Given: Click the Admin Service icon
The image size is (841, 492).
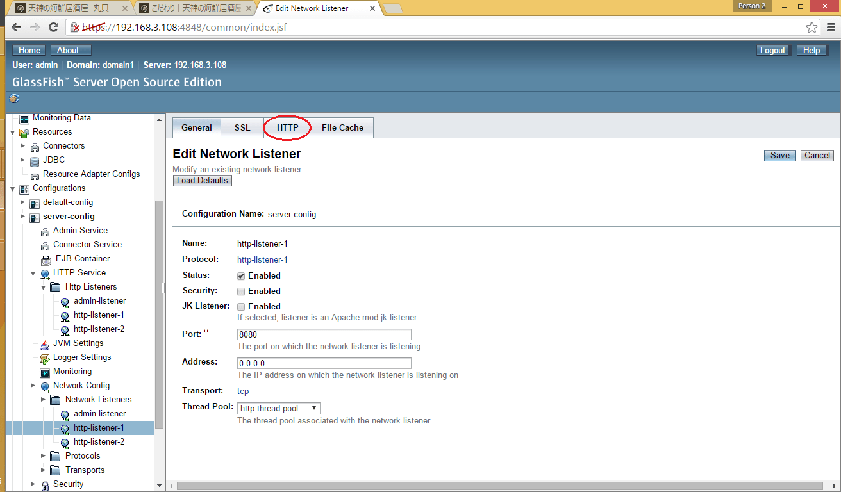Looking at the screenshot, I should tap(45, 231).
